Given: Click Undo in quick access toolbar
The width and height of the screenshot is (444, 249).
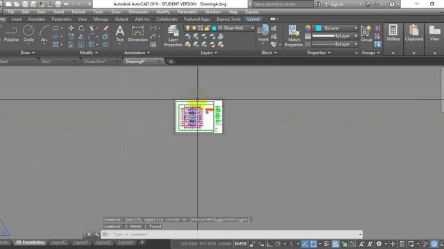Looking at the screenshot, I should (67, 4).
